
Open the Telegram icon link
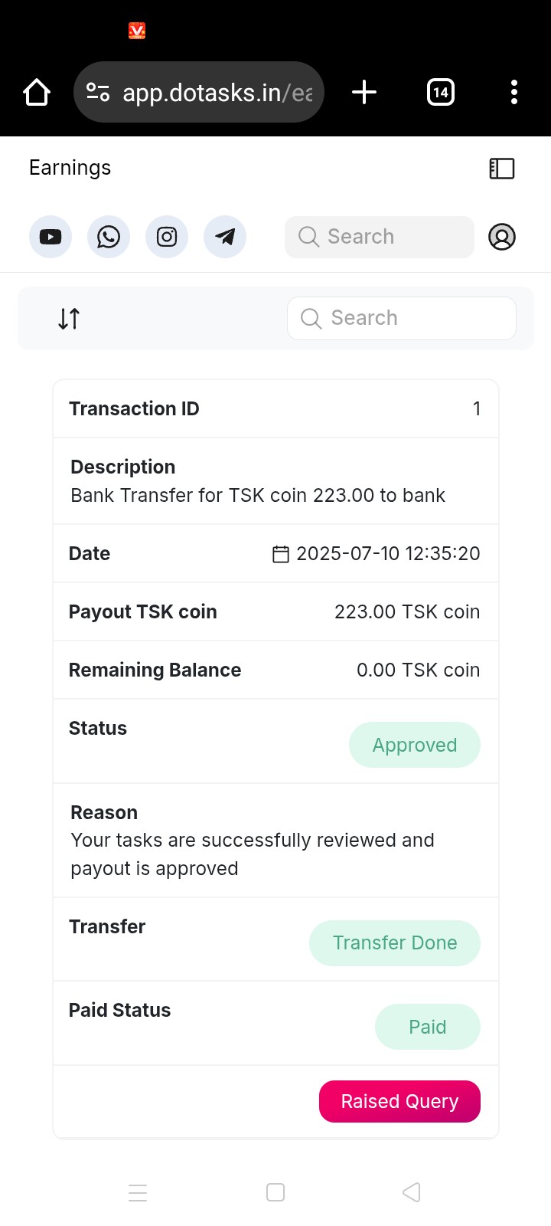pyautogui.click(x=225, y=237)
